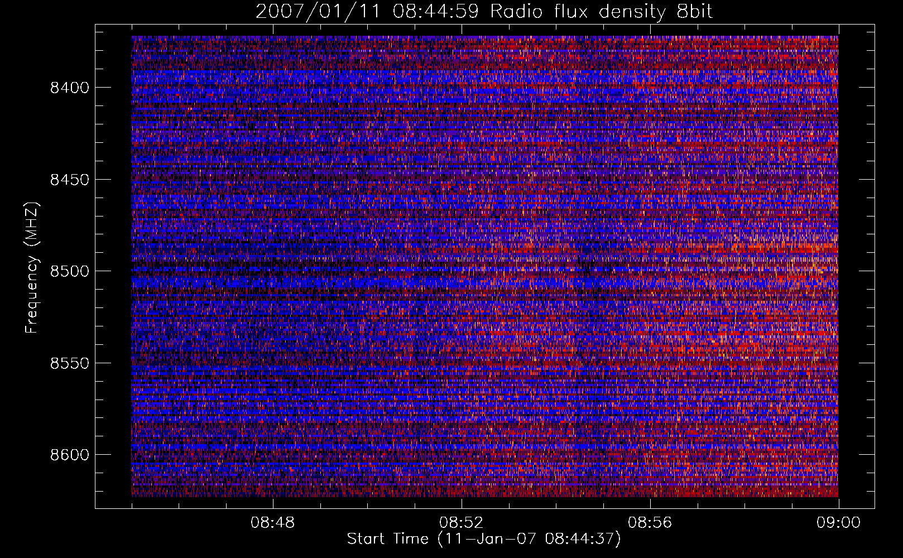Click the plot title '2007/01/11 08:44:59 Radio flux density 8bit'
903x558 pixels.
pyautogui.click(x=484, y=11)
